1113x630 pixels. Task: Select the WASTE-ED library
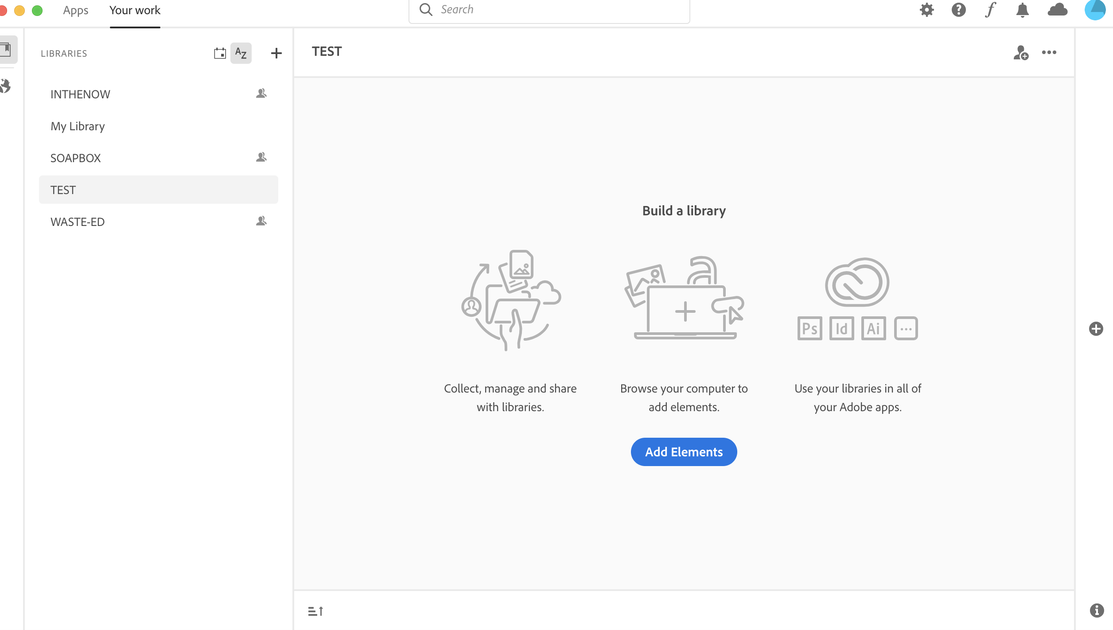[x=77, y=222]
